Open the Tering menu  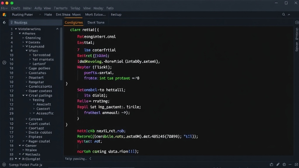coord(75,8)
